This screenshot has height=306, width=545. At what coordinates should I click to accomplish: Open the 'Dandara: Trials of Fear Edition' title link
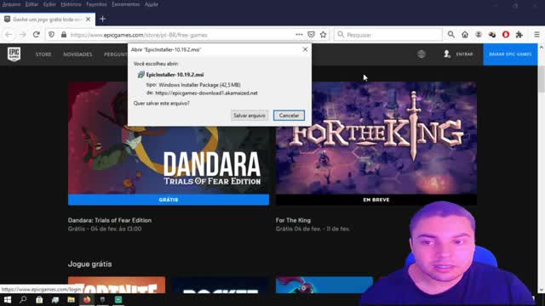coord(110,220)
